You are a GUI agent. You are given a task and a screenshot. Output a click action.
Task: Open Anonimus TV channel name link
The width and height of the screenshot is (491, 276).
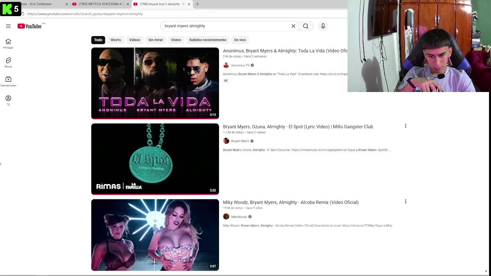(240, 65)
